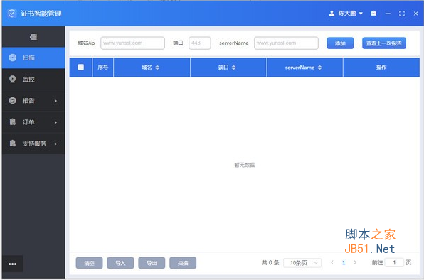This screenshot has width=424, height=280.
Task: Focus the 前往 page number input
Action: click(394, 262)
